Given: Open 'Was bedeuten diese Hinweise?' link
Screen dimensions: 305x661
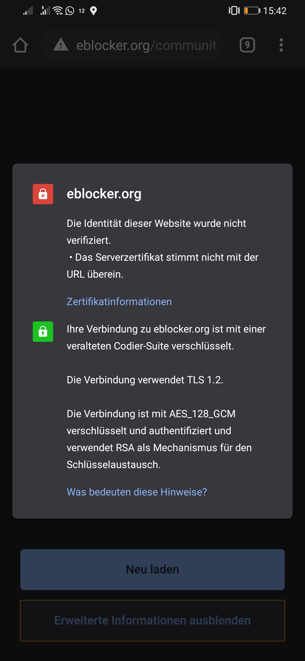Looking at the screenshot, I should [137, 492].
